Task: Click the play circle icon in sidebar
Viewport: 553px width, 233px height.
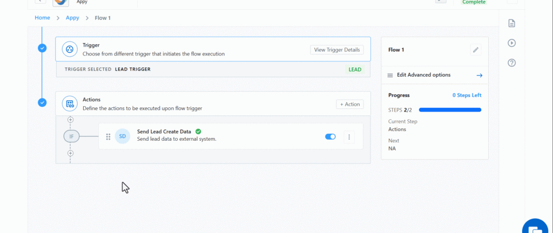Action: (511, 43)
